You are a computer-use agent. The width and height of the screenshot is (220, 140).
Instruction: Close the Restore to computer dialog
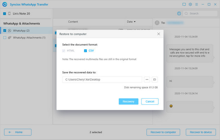(x=159, y=34)
